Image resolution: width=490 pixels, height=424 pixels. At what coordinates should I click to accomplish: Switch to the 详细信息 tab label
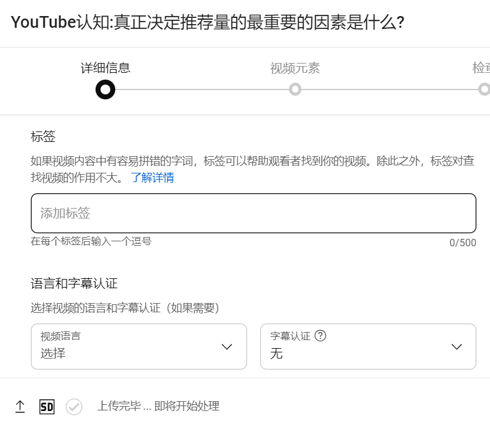pos(105,68)
